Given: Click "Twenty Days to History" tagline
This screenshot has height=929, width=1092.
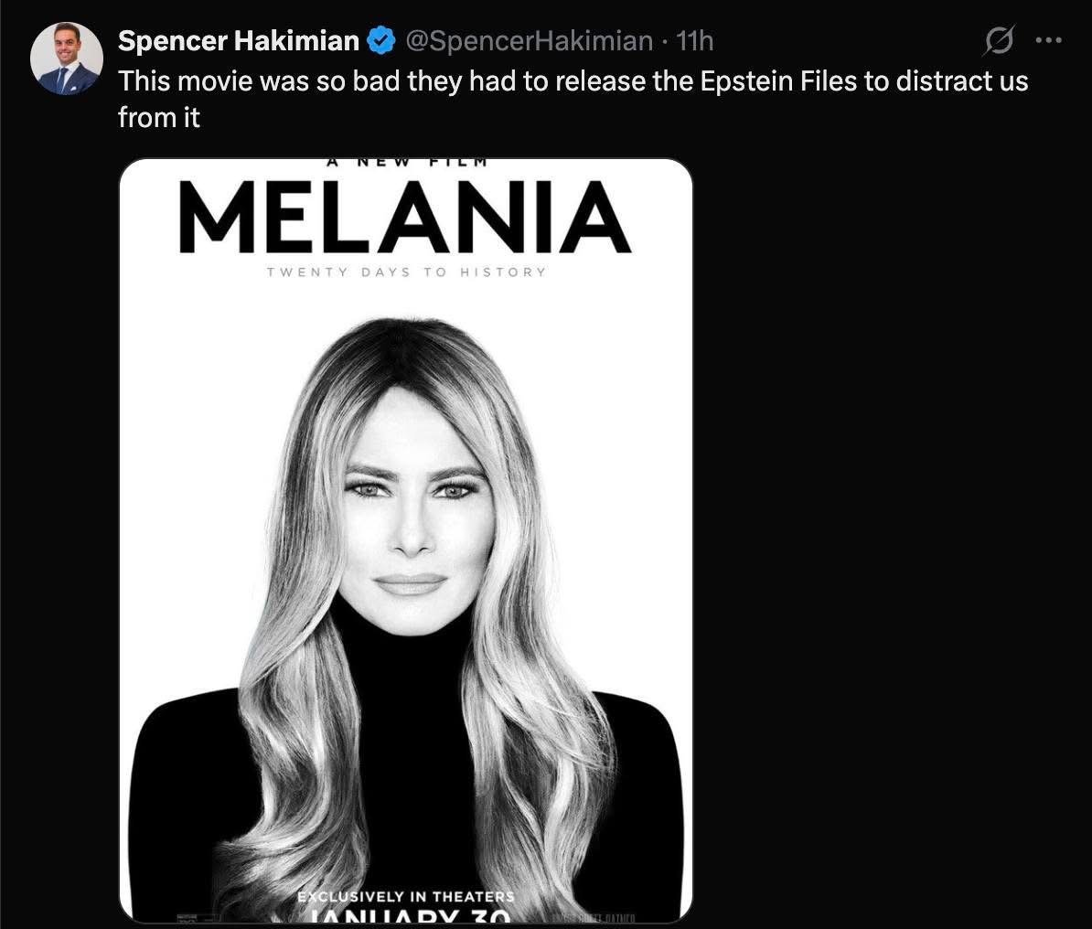Looking at the screenshot, I should point(405,272).
